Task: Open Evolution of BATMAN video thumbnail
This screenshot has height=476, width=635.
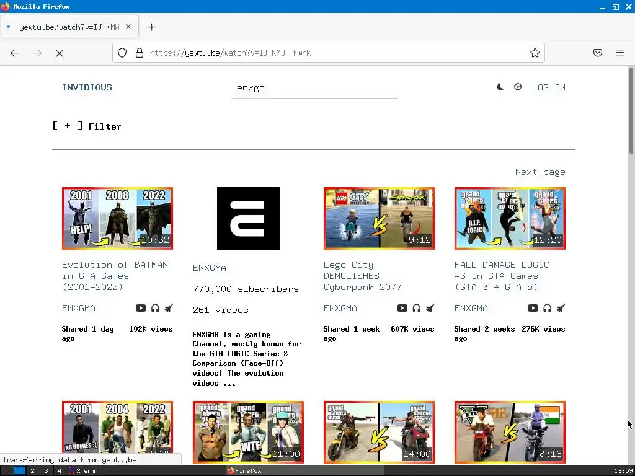Action: pos(117,218)
